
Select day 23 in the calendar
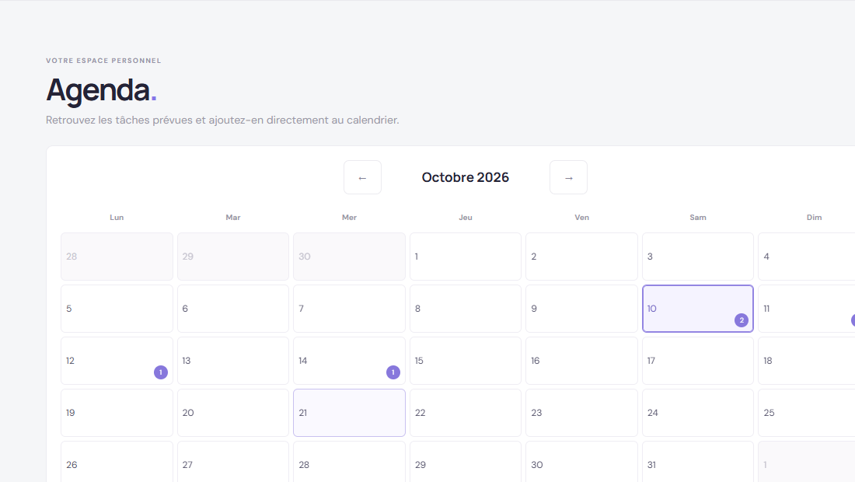[581, 413]
